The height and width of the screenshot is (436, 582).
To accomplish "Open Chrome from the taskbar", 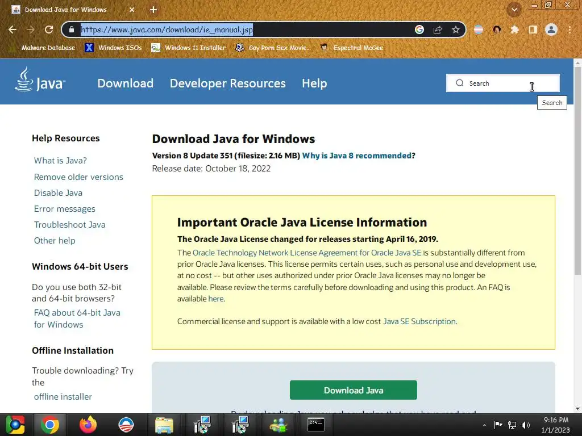I will (50, 425).
